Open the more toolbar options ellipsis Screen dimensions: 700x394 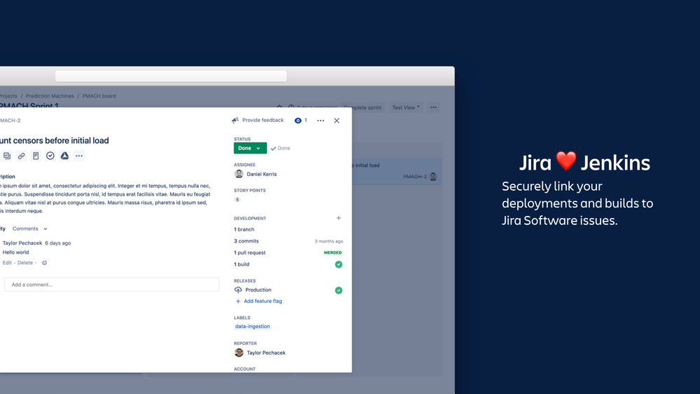79,156
